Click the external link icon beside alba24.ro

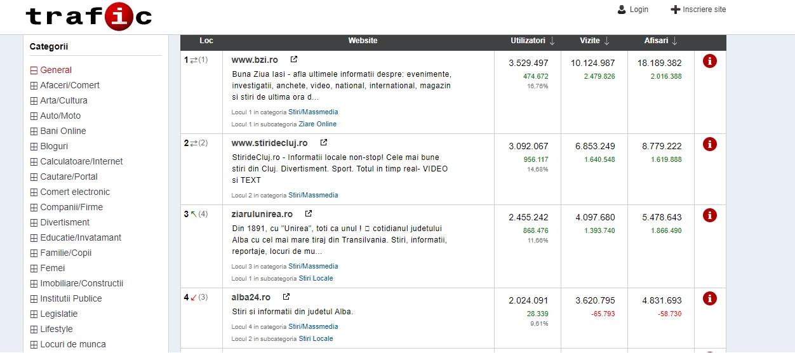[286, 296]
